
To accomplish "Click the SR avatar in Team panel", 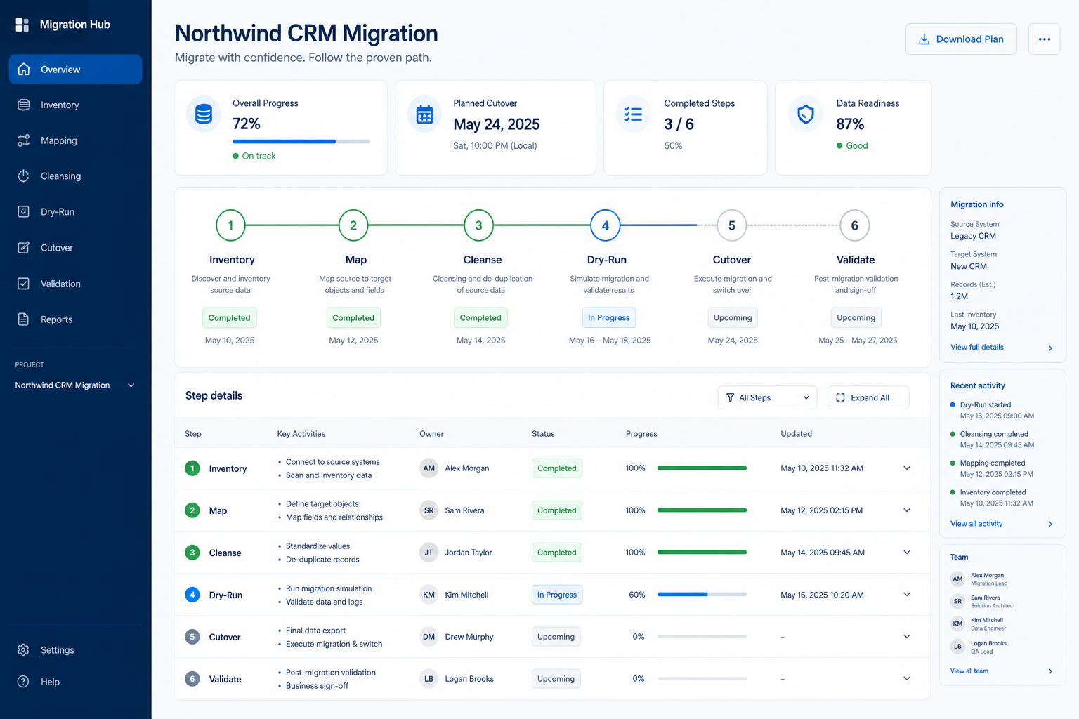I will click(x=957, y=601).
